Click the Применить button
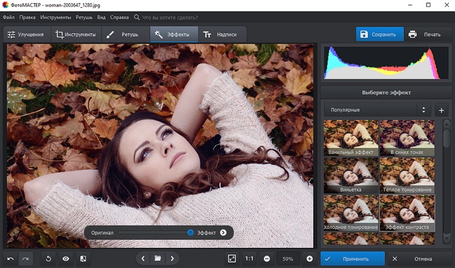Image resolution: width=455 pixels, height=268 pixels. [x=352, y=259]
